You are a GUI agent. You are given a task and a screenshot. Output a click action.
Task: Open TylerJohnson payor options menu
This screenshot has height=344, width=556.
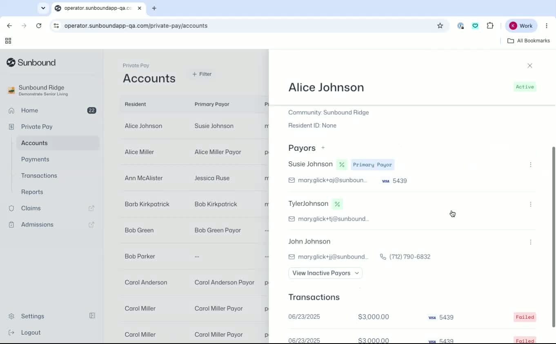click(531, 204)
